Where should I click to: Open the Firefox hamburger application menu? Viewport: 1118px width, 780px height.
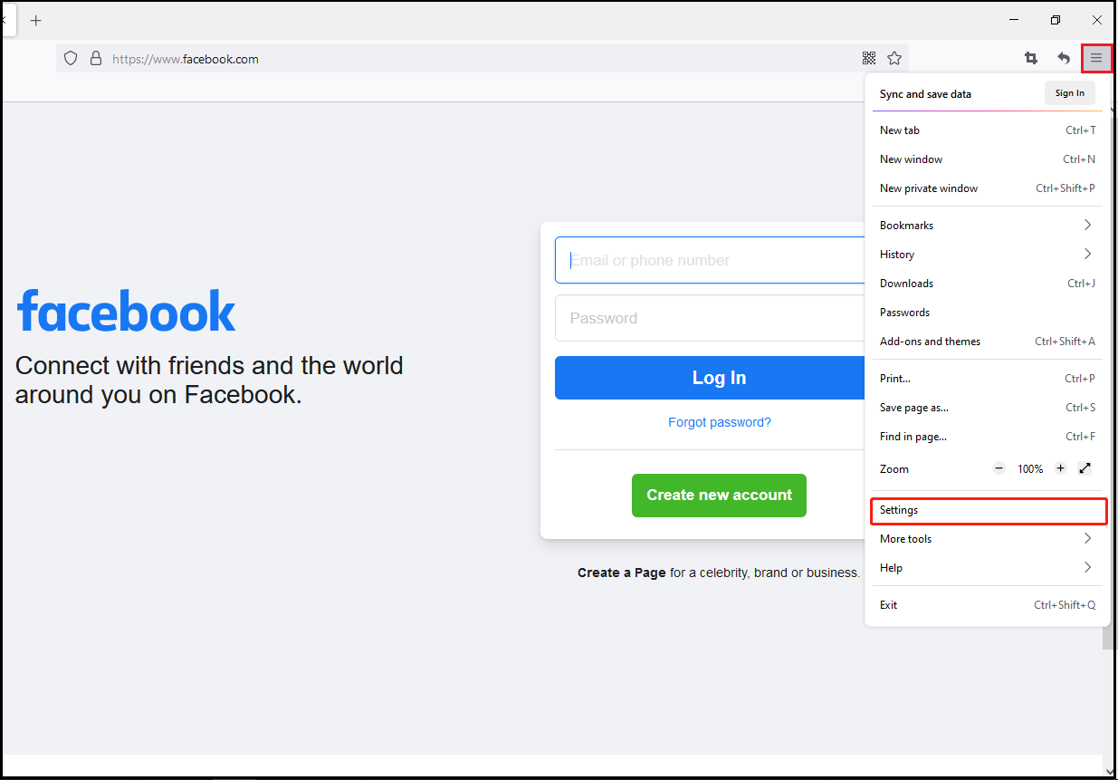[x=1096, y=59]
